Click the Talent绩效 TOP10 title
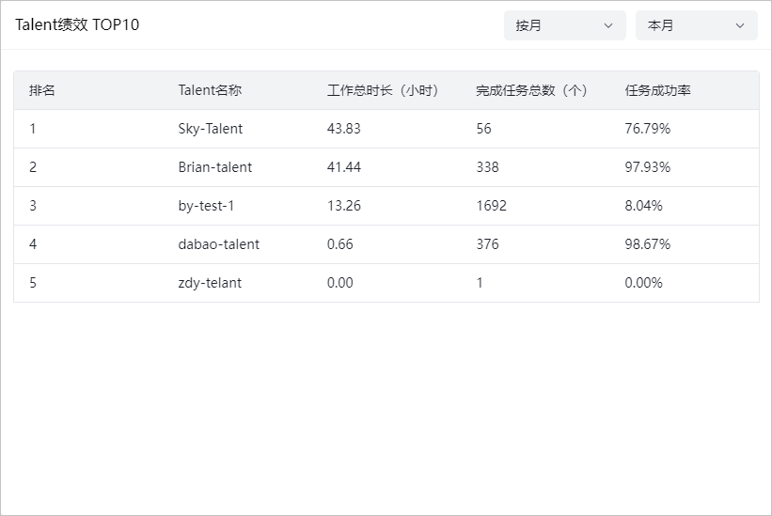Screen dimensions: 772x516 (x=77, y=25)
